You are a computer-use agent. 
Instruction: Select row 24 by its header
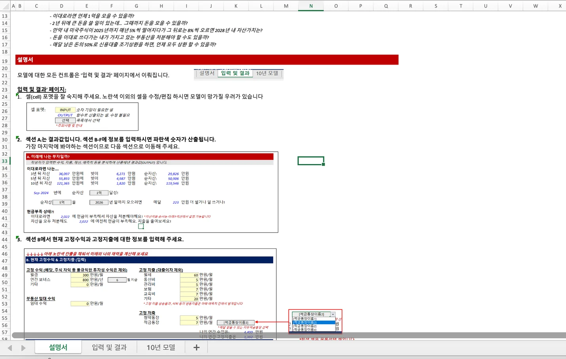click(x=5, y=97)
